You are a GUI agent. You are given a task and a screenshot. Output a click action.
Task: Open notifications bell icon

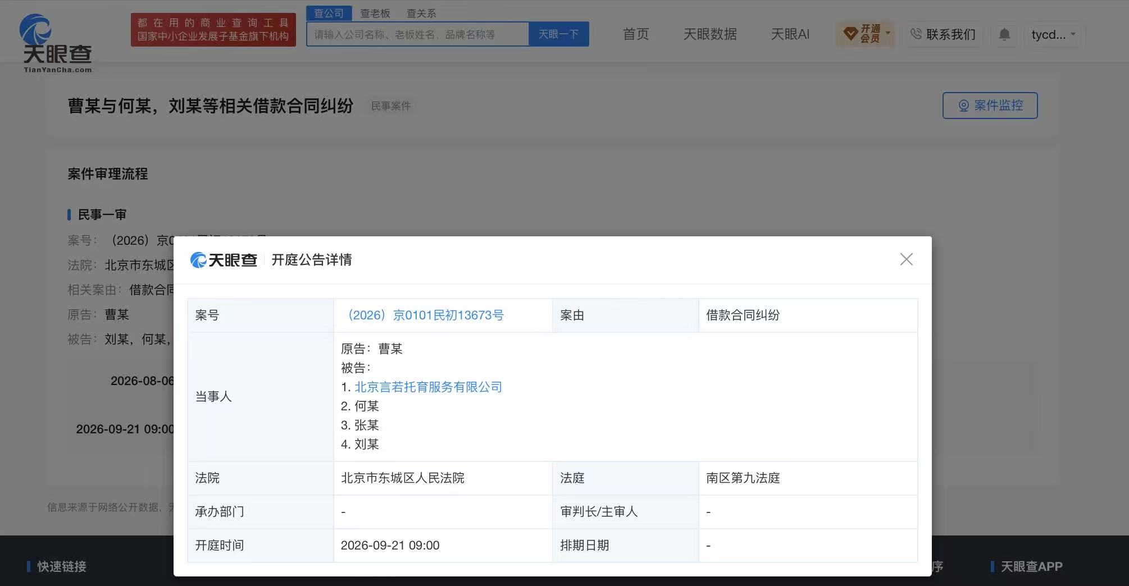click(1004, 34)
